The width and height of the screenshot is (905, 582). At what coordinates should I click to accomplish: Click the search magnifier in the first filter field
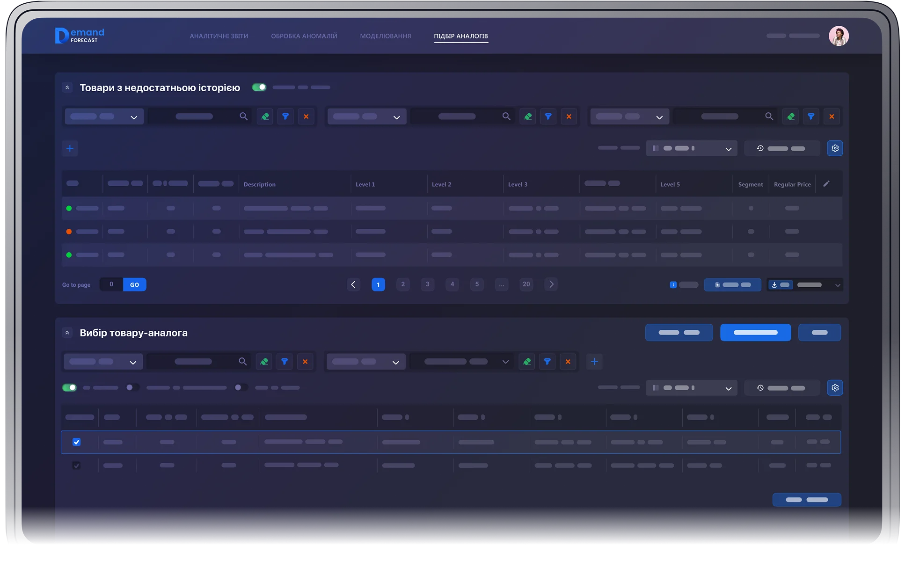click(243, 116)
